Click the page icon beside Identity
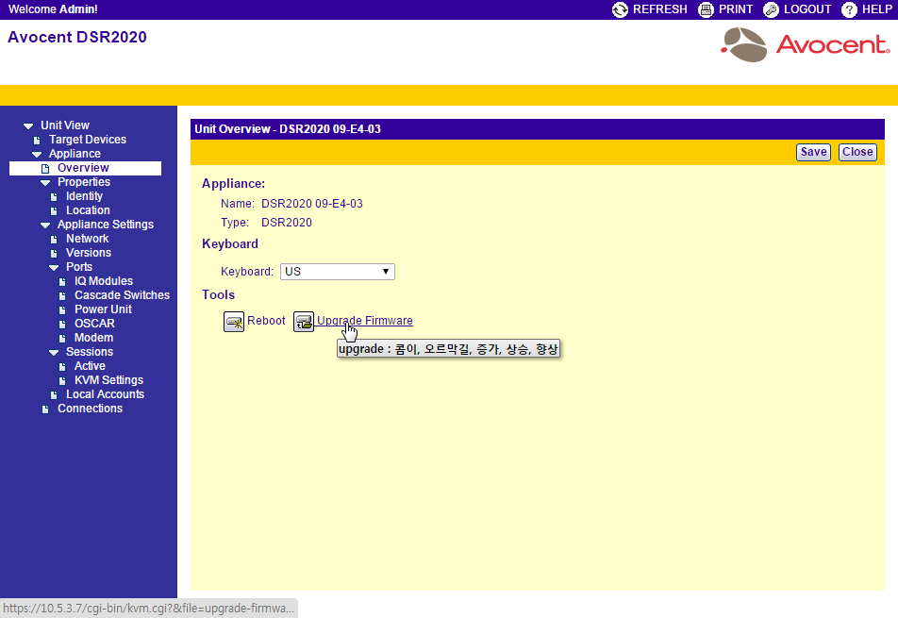The height and width of the screenshot is (618, 898). click(54, 197)
